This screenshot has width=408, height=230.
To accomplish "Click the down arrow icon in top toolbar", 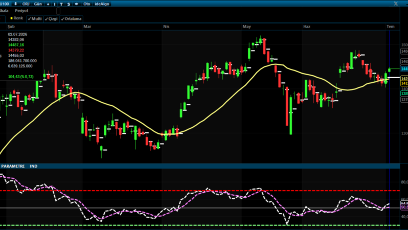I will 15,4.
